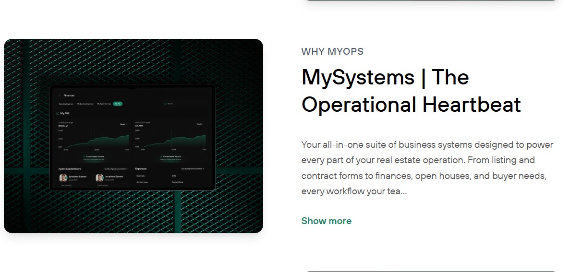This screenshot has height=272, width=570.
Task: Click the back arrow beside Finances in mockup
Action: pyautogui.click(x=60, y=95)
